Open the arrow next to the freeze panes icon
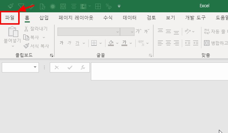 pyautogui.click(x=89, y=6)
